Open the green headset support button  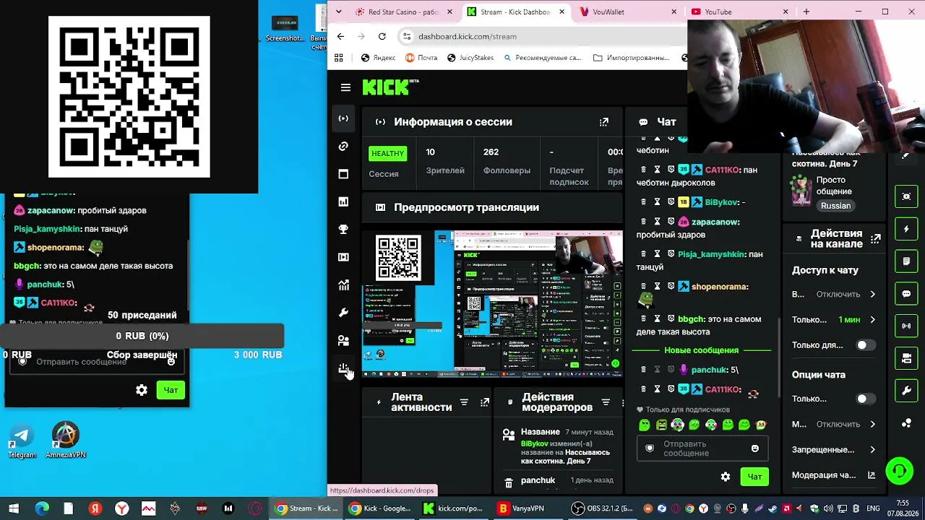click(899, 472)
